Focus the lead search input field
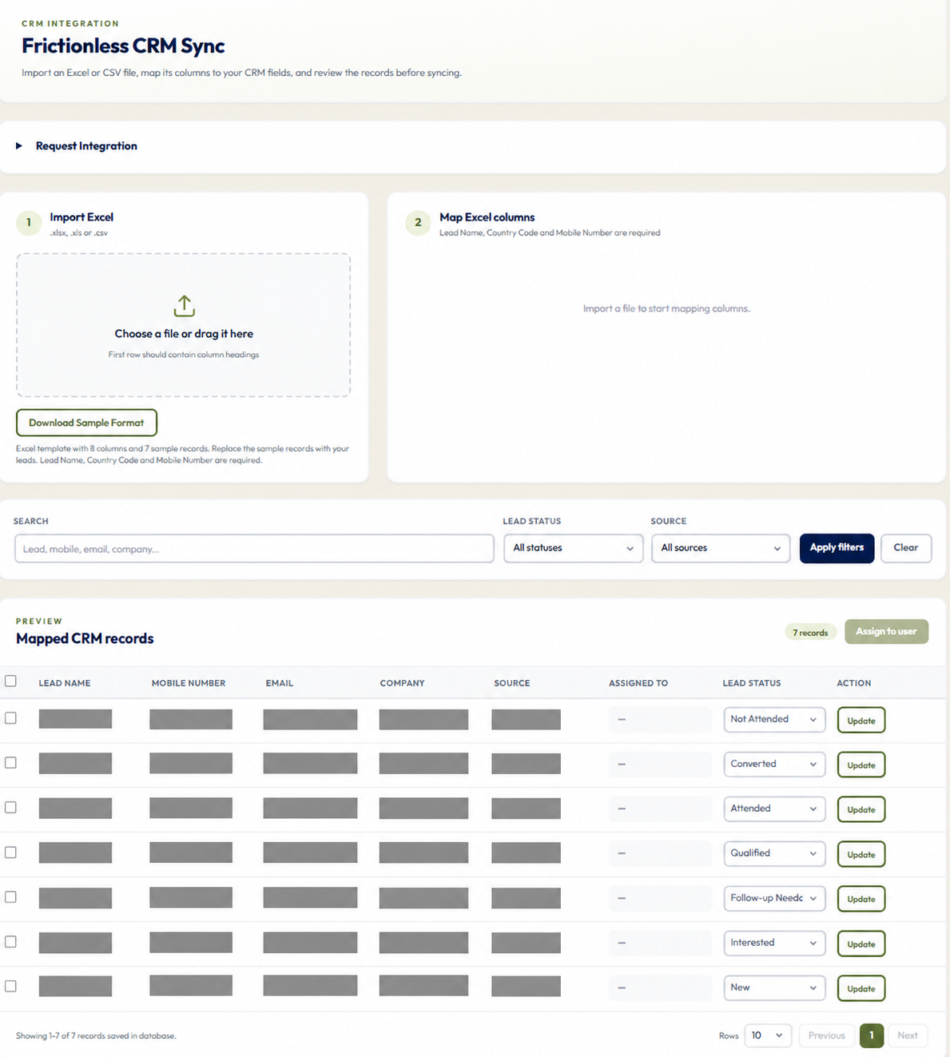The image size is (950, 1057). [254, 549]
